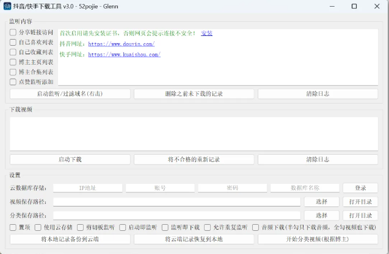Enable the 置顶 checkbox
Viewport: 389px width, 254px height.
click(x=13, y=227)
